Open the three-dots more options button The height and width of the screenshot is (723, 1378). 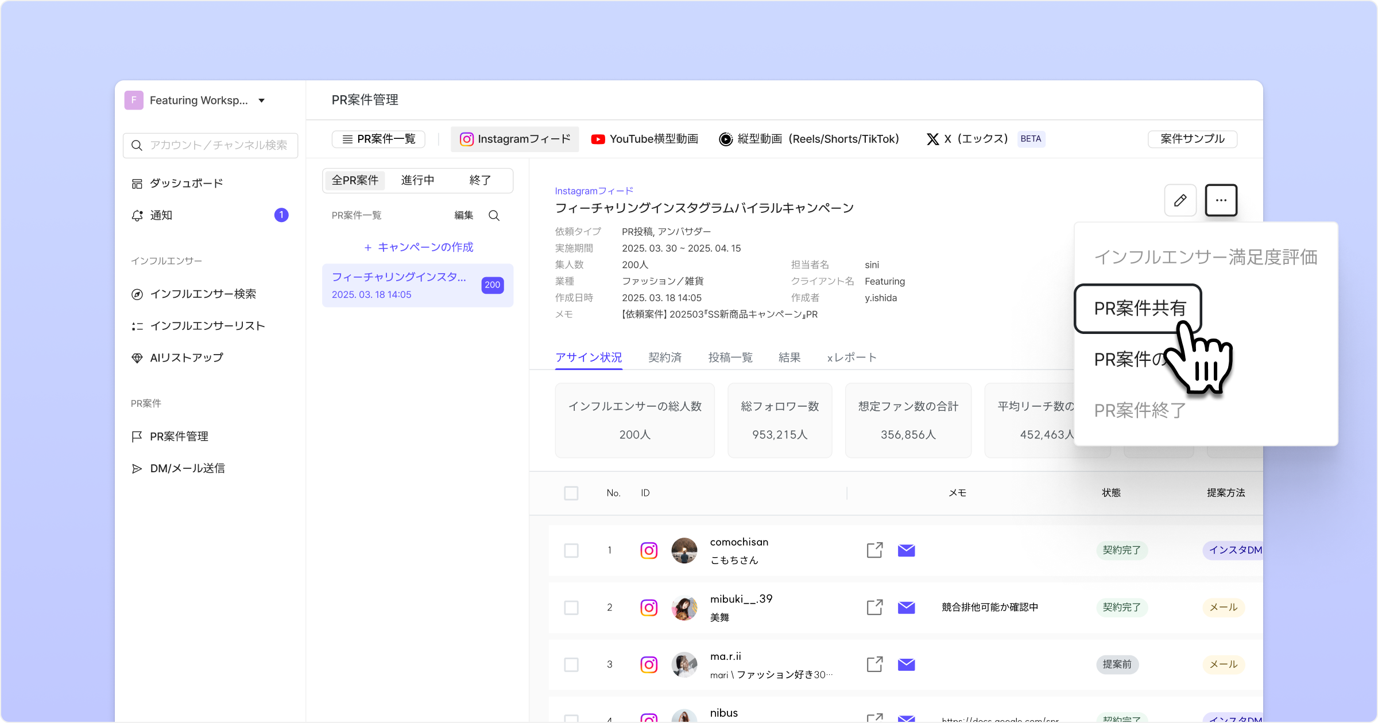coord(1221,200)
